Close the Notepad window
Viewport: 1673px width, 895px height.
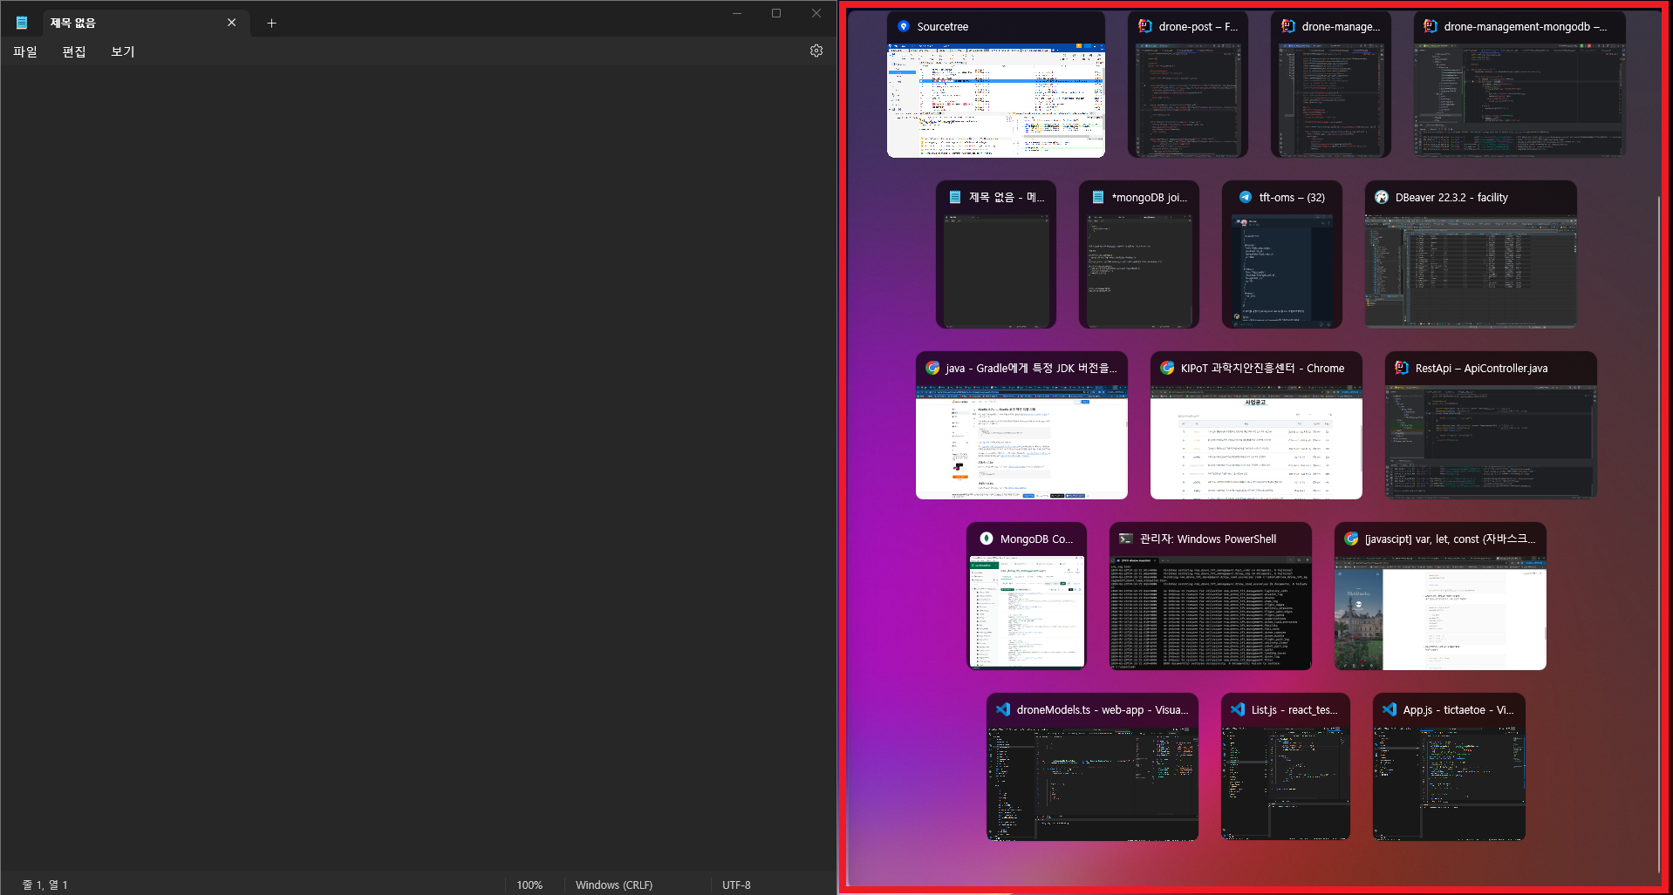tap(816, 13)
